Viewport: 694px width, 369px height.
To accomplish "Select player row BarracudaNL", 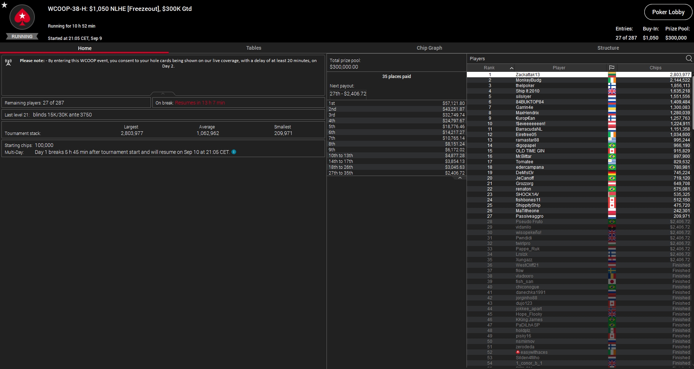I will pos(579,129).
